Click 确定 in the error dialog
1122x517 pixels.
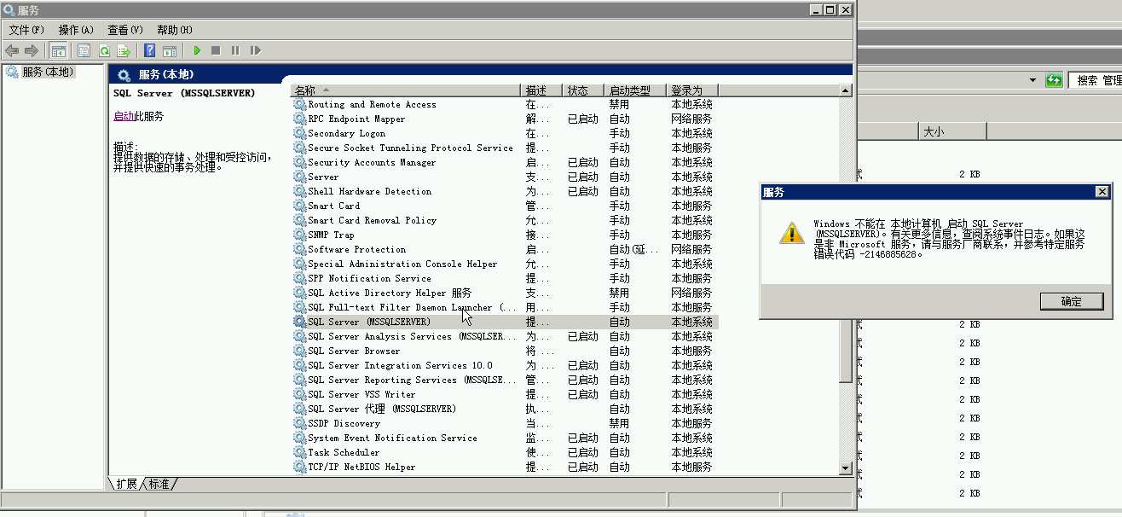coord(1072,301)
